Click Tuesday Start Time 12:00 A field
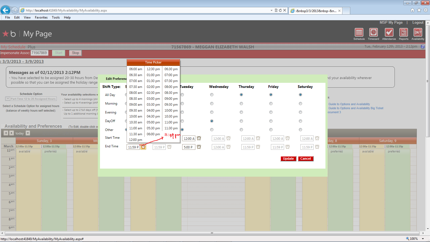 point(189,138)
